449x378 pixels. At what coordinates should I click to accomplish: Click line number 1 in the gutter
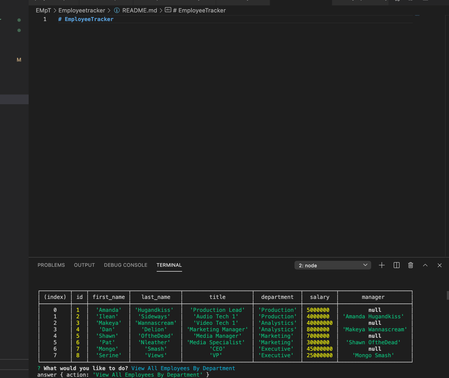pos(45,19)
